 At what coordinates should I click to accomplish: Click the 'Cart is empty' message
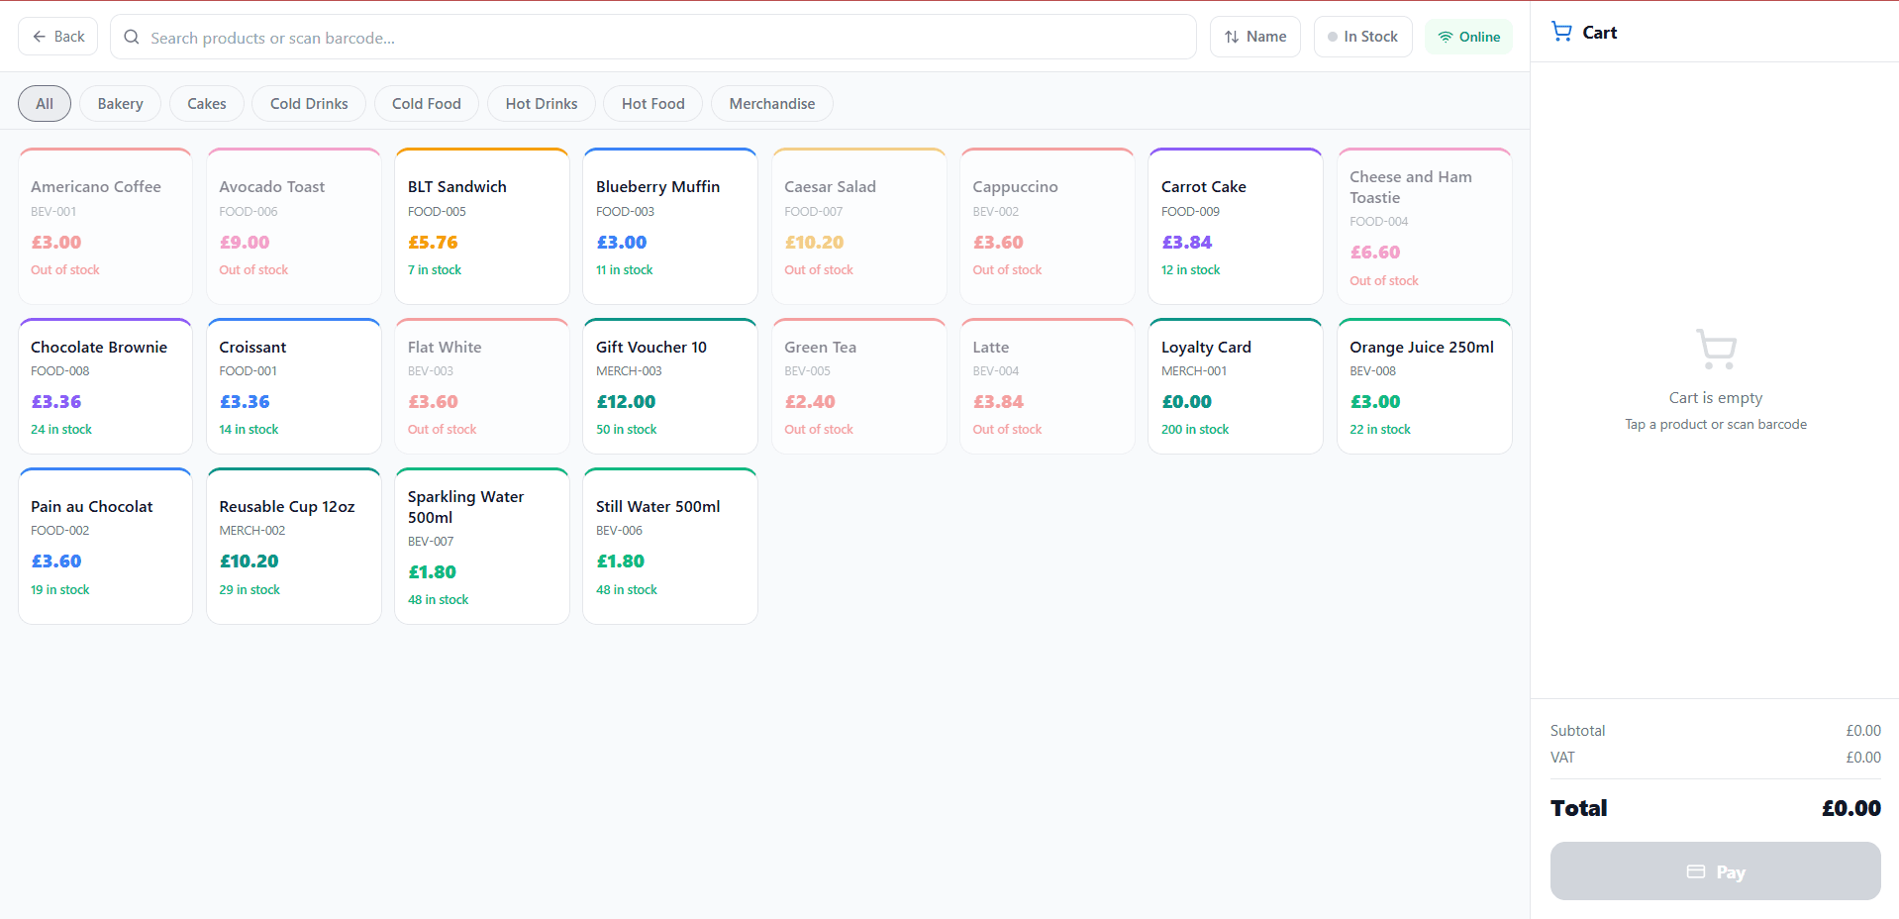(x=1716, y=398)
